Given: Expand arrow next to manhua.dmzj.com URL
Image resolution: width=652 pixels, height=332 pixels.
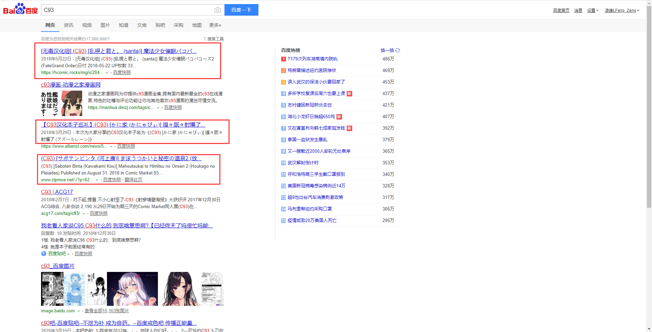Looking at the screenshot, I should click(x=158, y=108).
